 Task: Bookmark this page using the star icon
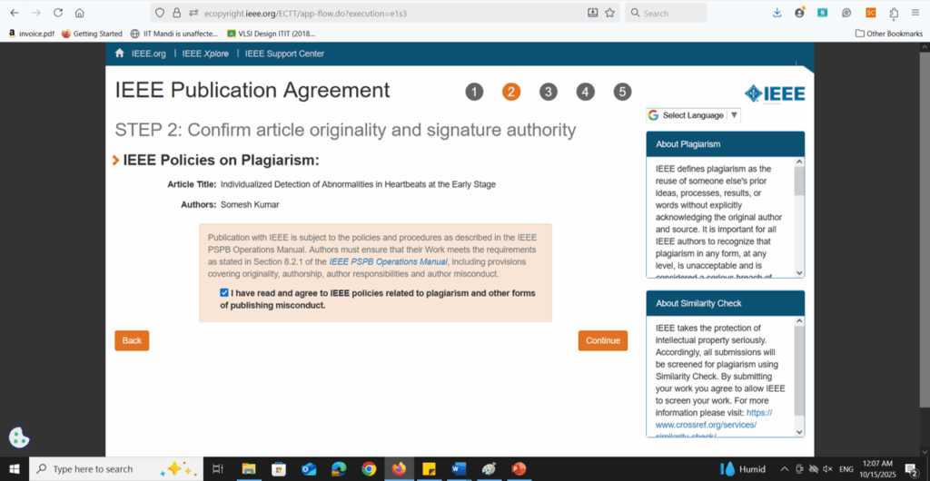pos(610,13)
